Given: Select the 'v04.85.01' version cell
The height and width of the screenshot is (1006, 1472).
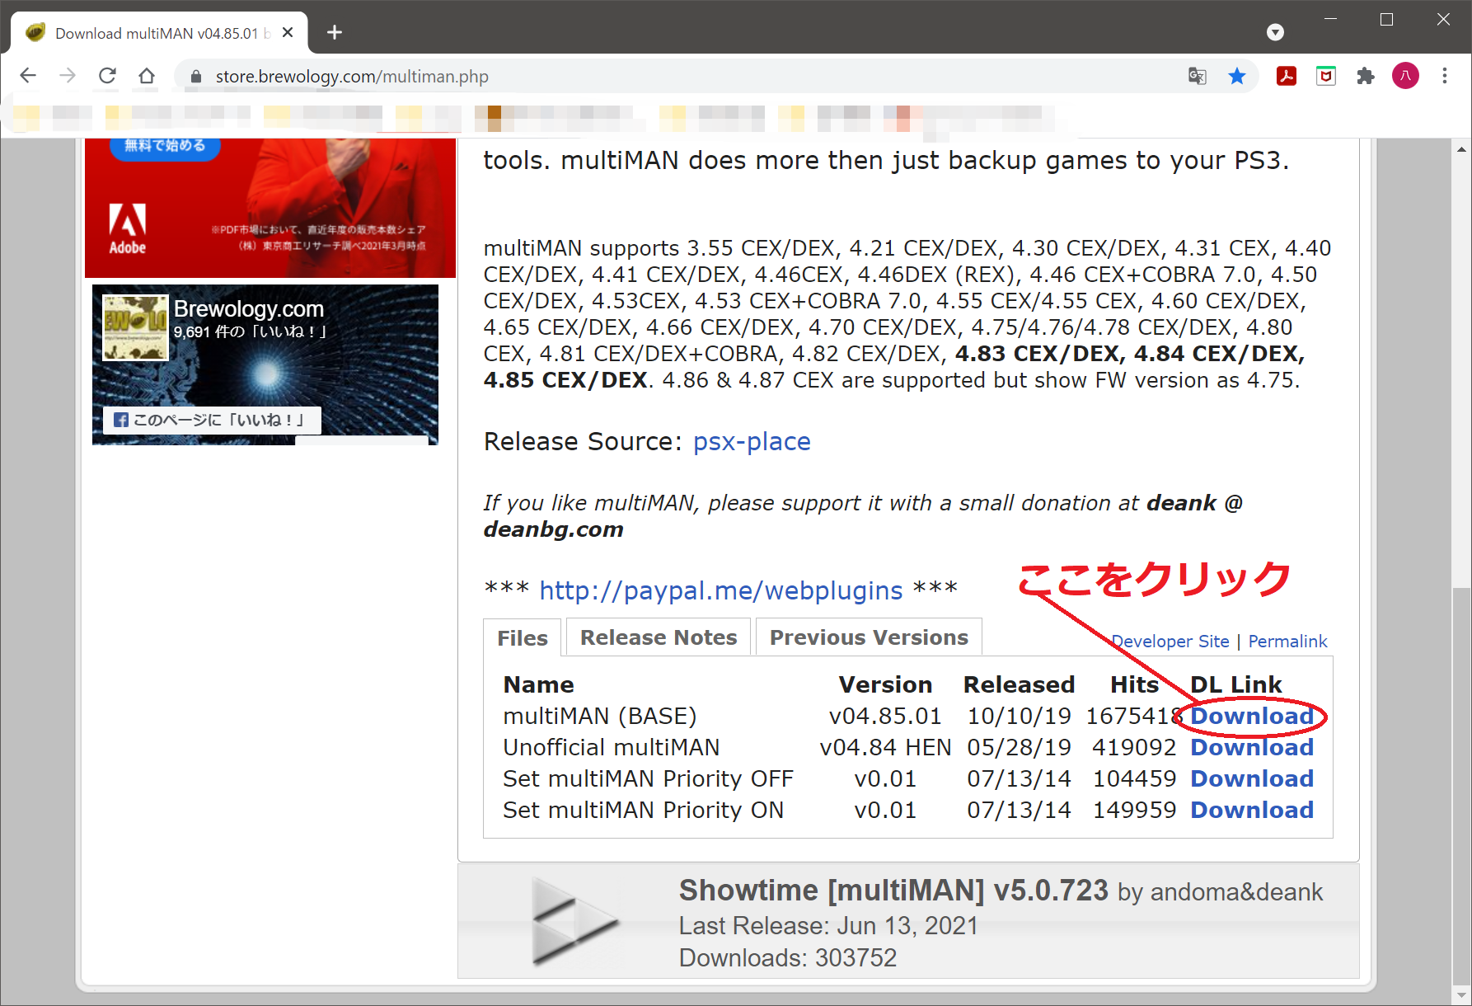Looking at the screenshot, I should [885, 716].
